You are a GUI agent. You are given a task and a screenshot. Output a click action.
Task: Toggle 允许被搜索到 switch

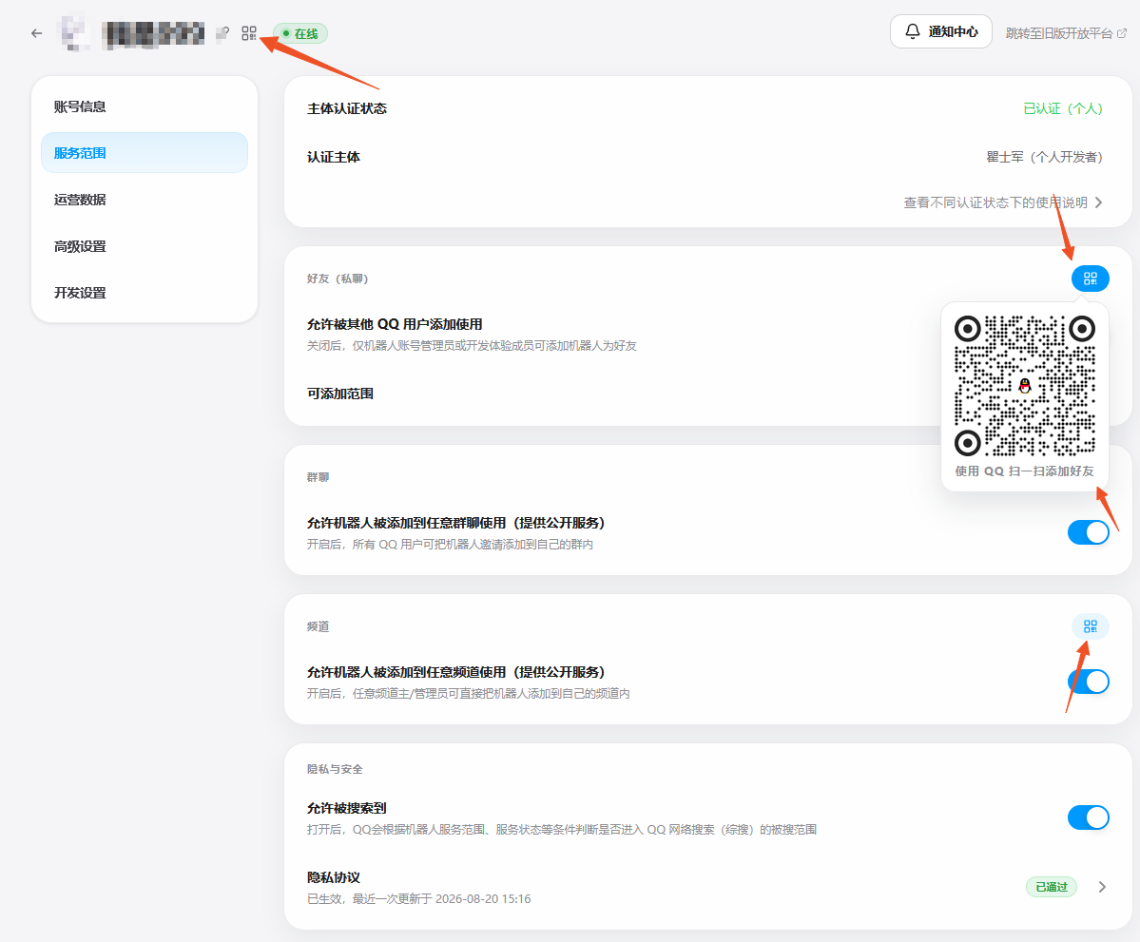click(x=1089, y=817)
